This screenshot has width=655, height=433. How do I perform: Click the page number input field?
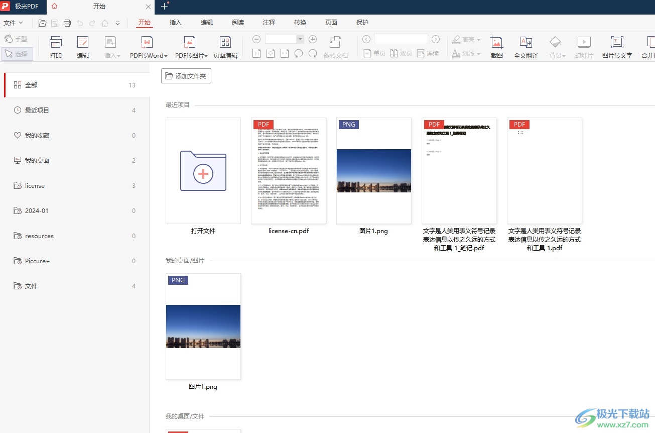click(401, 39)
